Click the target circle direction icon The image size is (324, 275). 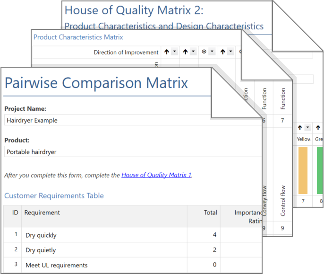coord(204,52)
